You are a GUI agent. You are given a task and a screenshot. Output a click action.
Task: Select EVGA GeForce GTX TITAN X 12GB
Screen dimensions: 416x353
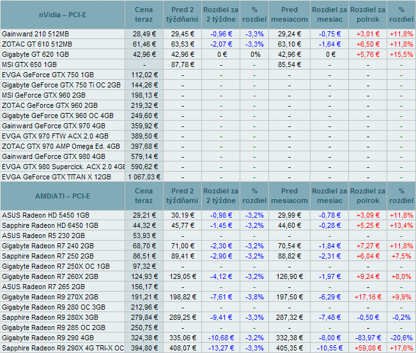coord(56,177)
